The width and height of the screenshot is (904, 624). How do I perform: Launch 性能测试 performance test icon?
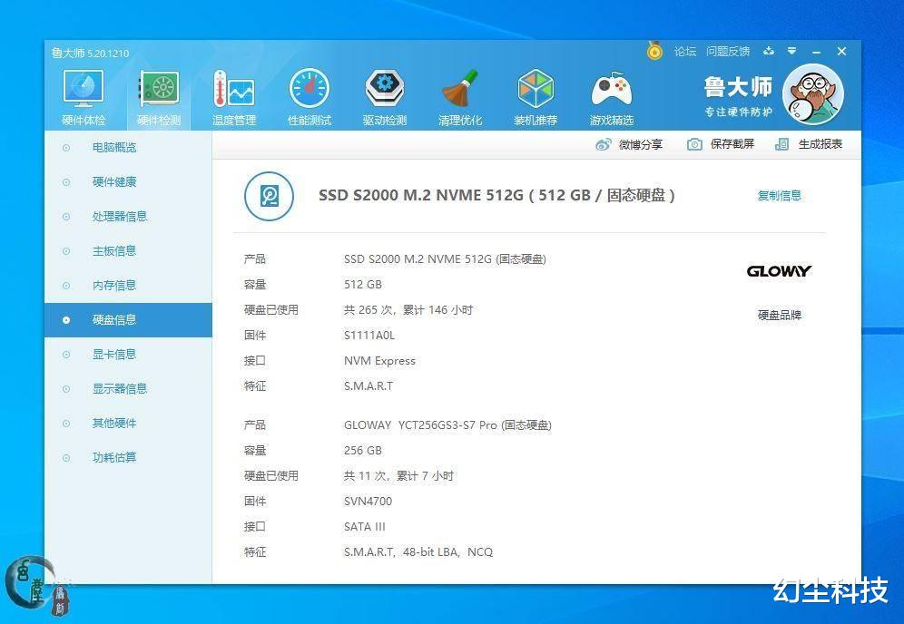click(310, 97)
